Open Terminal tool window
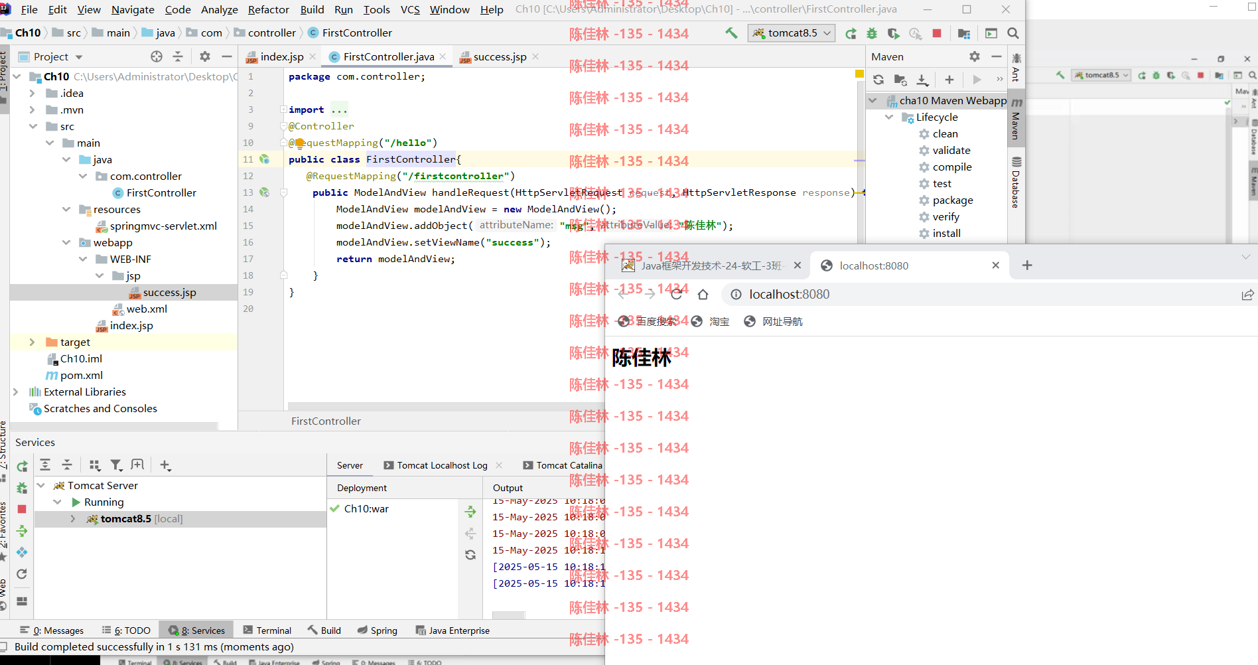Screen dimensions: 1258x665 (267, 630)
